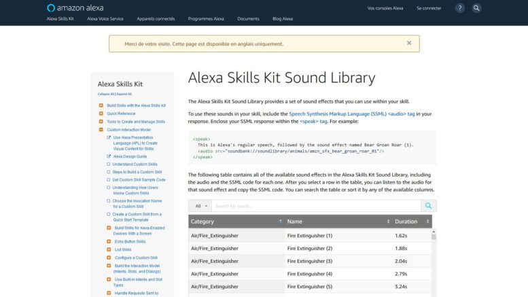Open the Documents menu
The height and width of the screenshot is (297, 528).
(248, 19)
